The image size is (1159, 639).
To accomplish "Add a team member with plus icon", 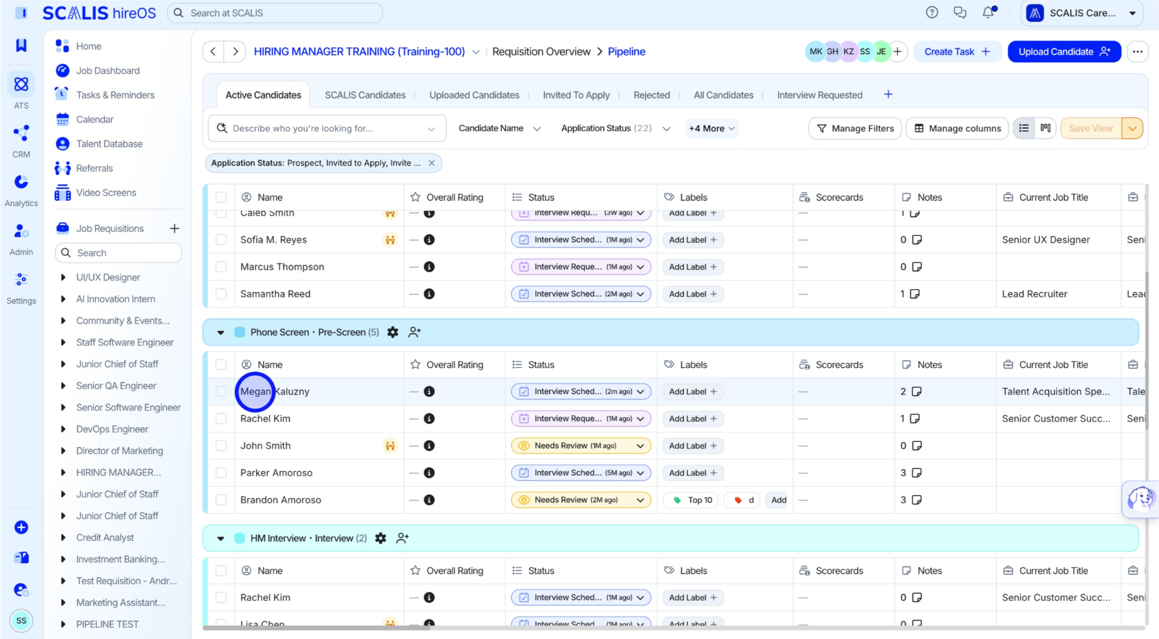I will 897,52.
